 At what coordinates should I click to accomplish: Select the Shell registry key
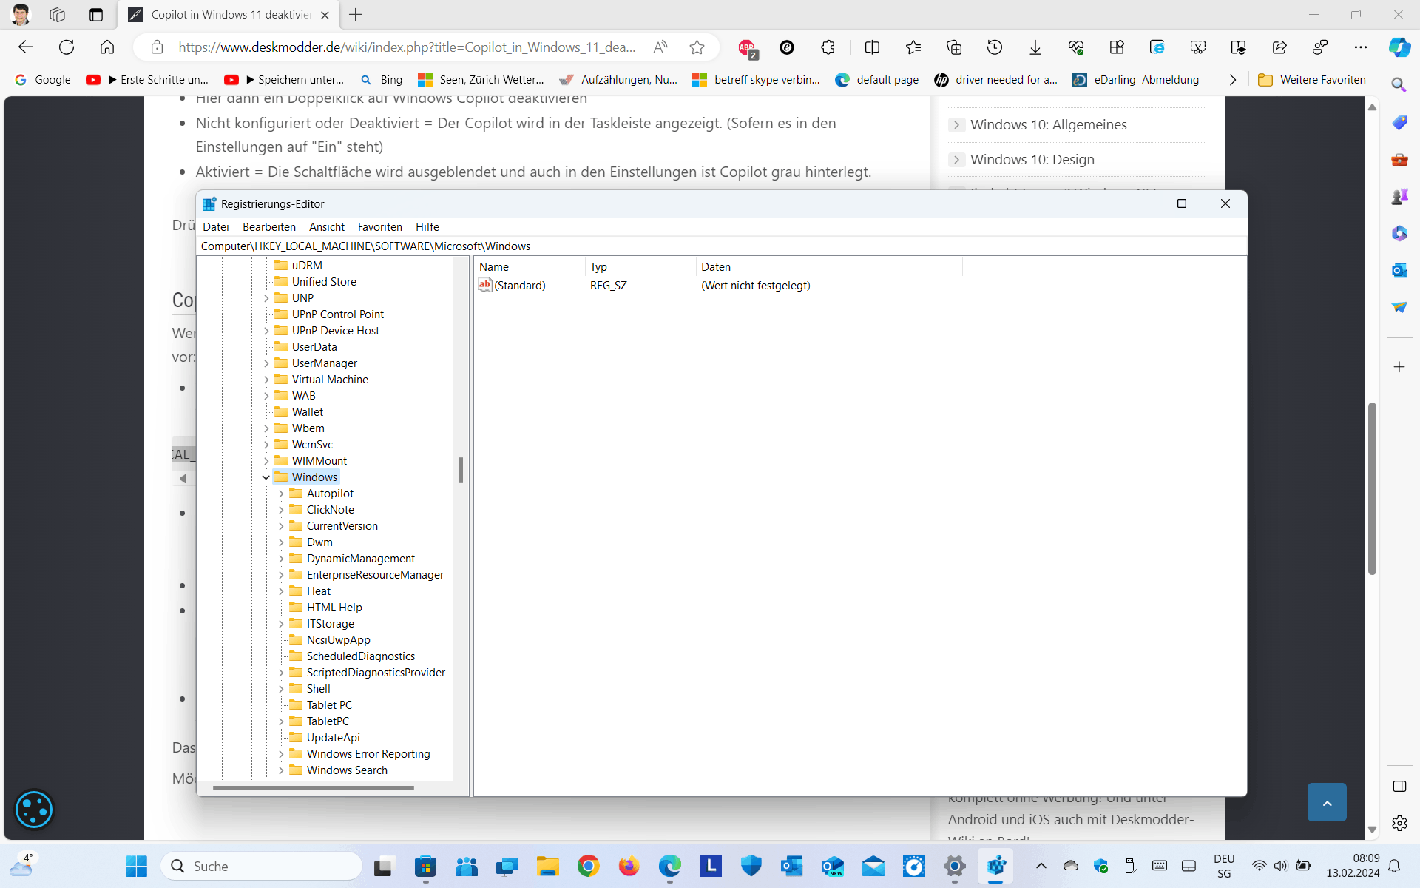coord(318,689)
